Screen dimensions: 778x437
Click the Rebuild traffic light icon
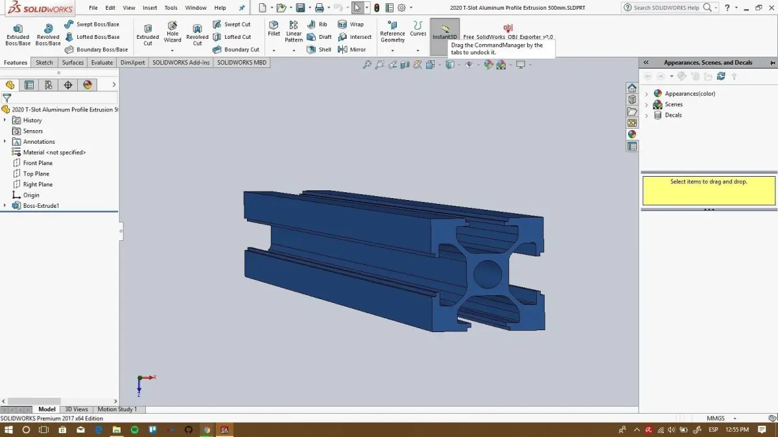coord(377,8)
